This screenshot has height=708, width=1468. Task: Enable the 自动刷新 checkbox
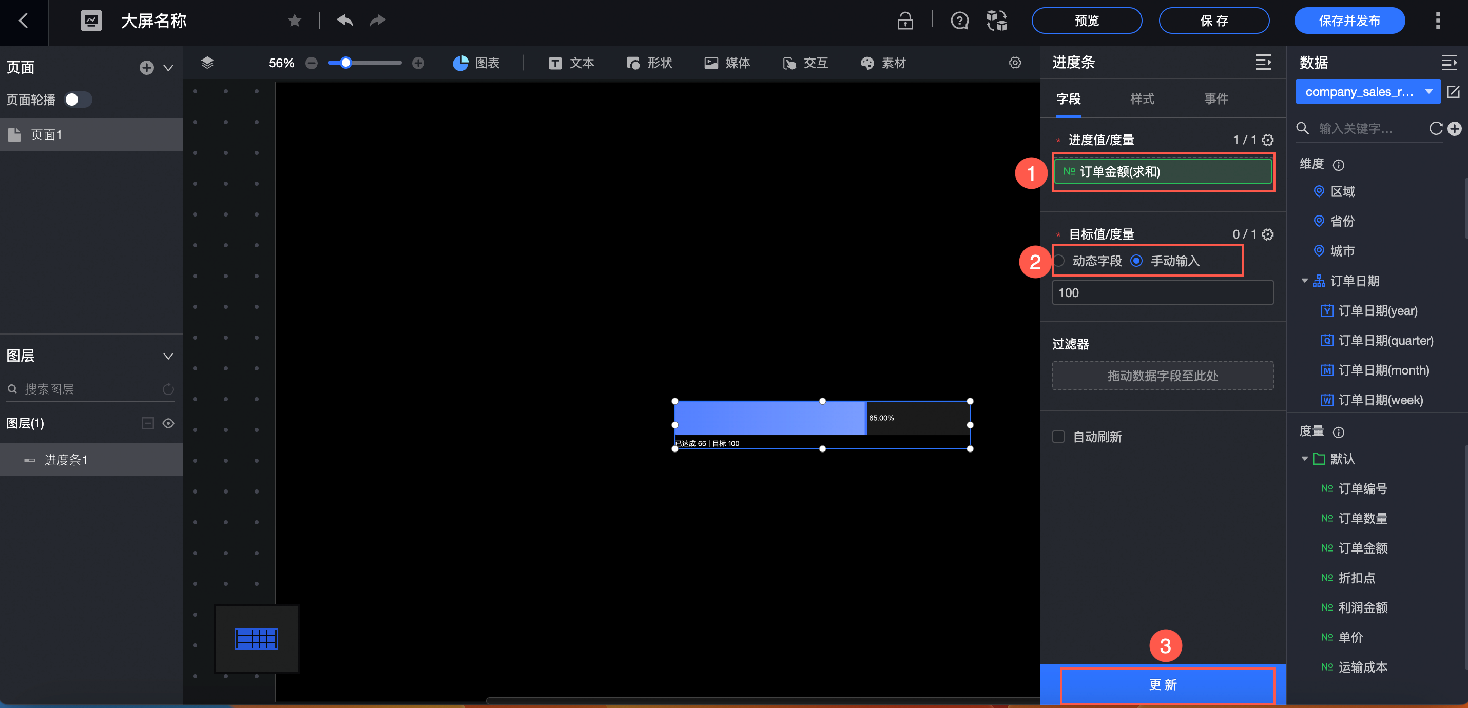(1058, 437)
